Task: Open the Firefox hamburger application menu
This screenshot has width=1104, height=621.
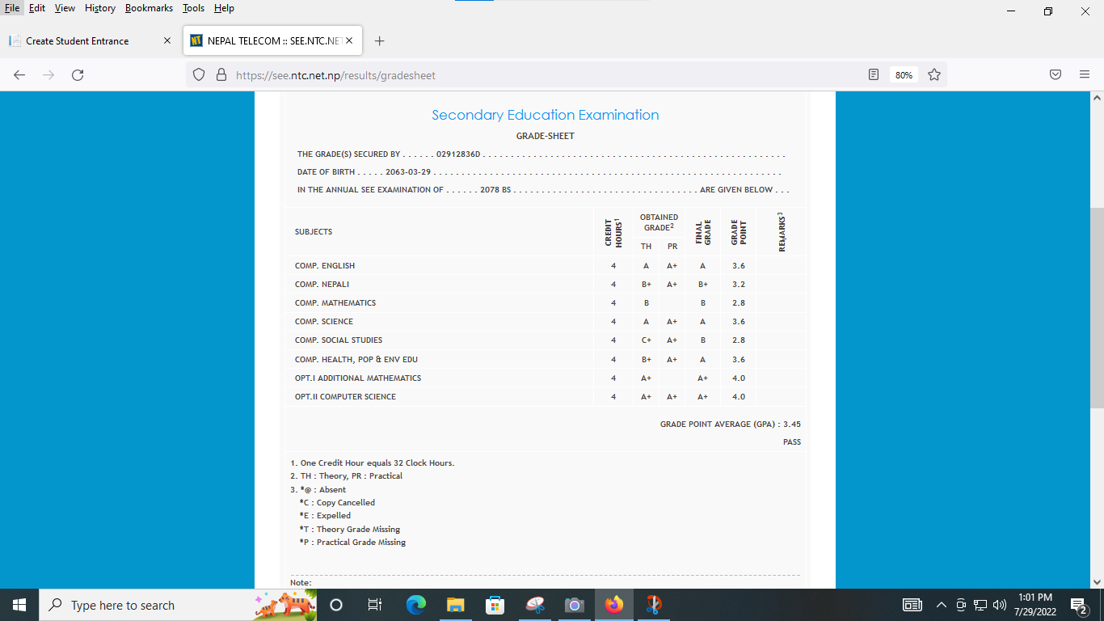Action: pyautogui.click(x=1085, y=75)
